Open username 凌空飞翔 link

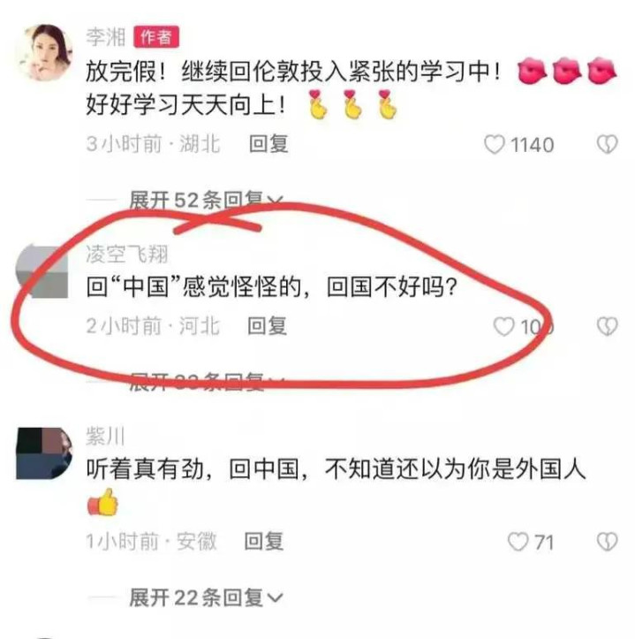point(126,255)
